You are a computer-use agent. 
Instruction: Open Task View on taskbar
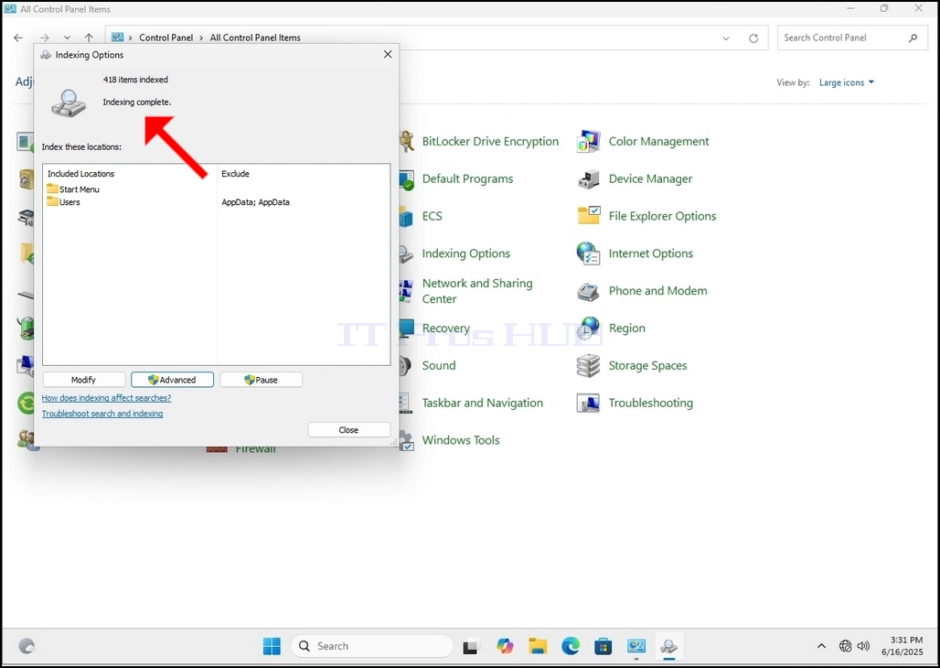pyautogui.click(x=471, y=646)
